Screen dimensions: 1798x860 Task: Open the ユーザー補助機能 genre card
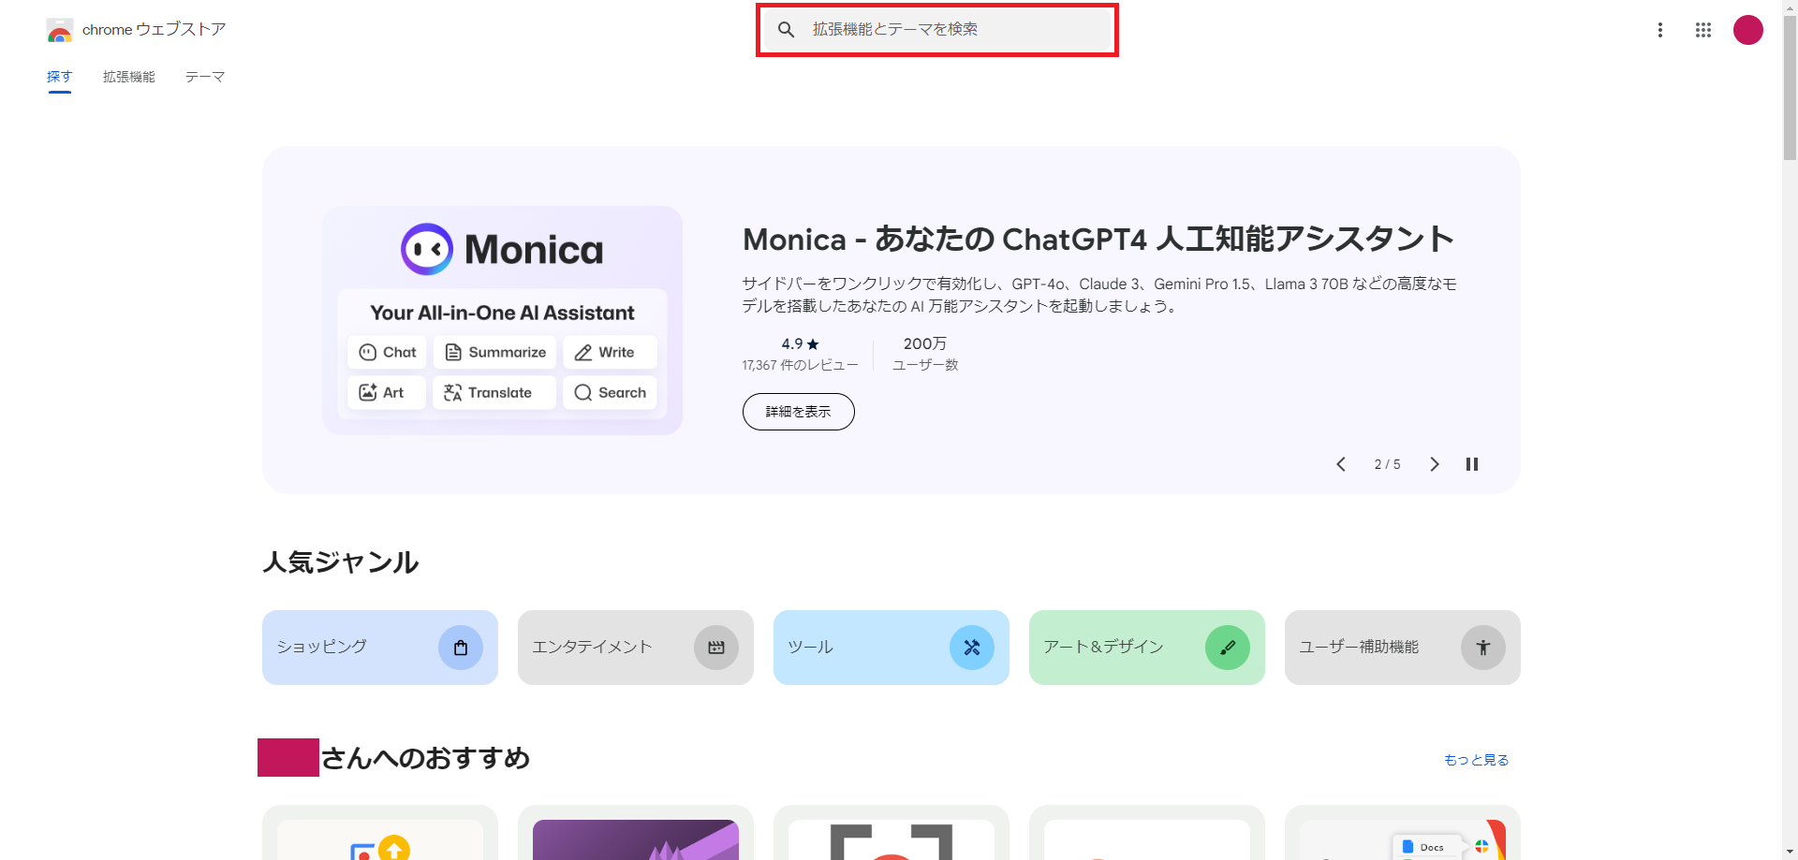1403,648
